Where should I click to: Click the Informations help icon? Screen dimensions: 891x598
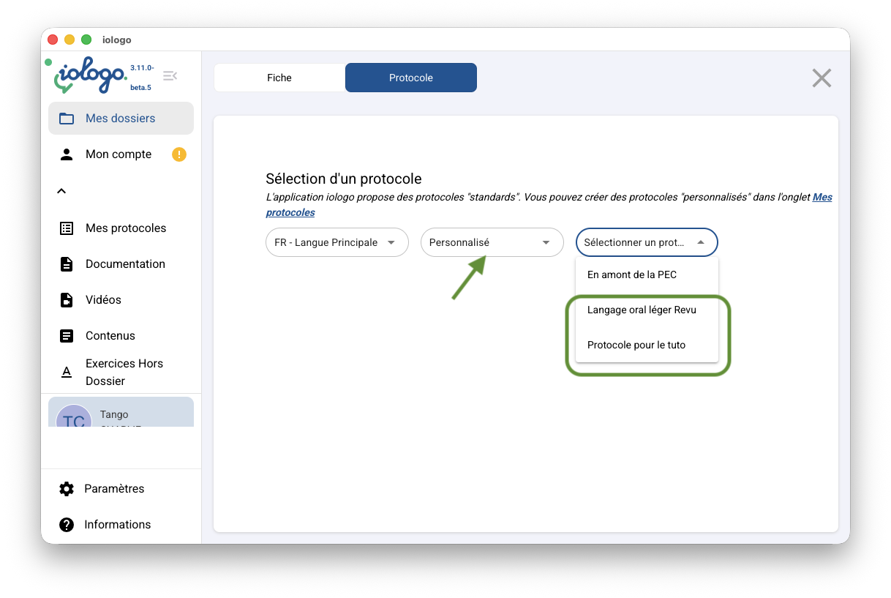pos(67,525)
